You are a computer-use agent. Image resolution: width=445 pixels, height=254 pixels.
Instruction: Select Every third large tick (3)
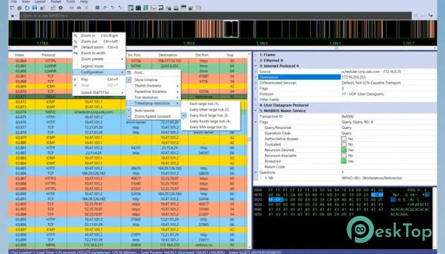point(209,116)
